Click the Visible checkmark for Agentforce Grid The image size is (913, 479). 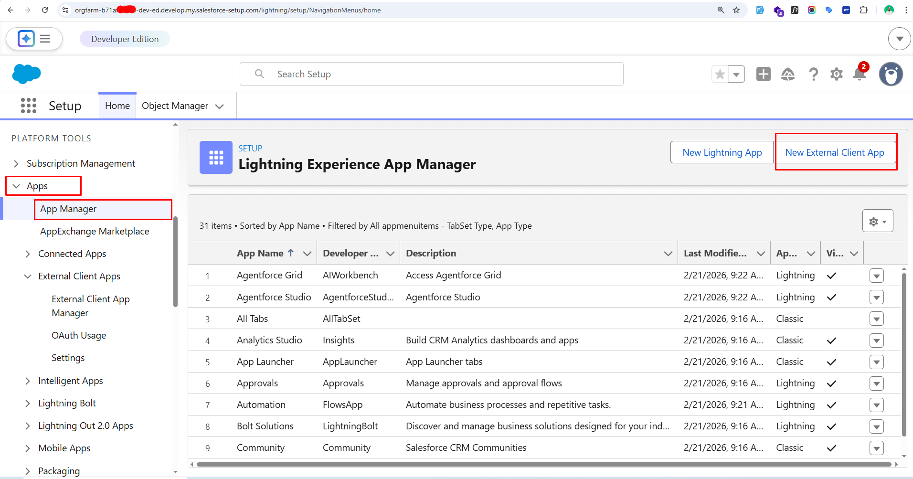pos(831,276)
